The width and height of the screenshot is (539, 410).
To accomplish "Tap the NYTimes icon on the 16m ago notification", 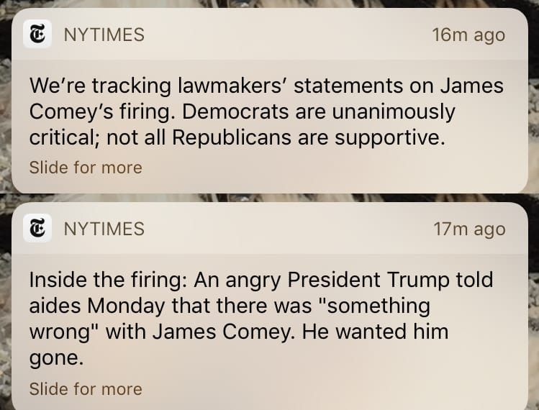I will [37, 34].
